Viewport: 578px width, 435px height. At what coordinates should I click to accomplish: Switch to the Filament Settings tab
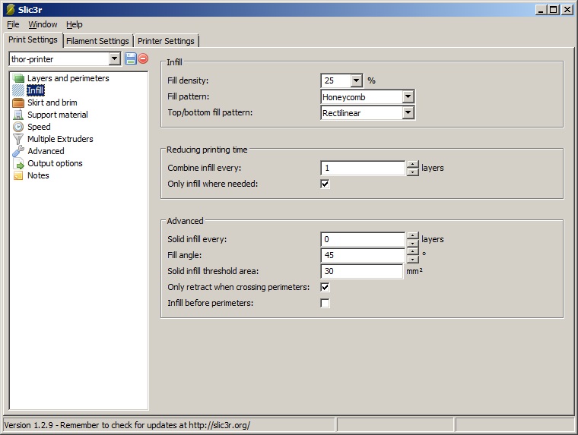(x=97, y=41)
